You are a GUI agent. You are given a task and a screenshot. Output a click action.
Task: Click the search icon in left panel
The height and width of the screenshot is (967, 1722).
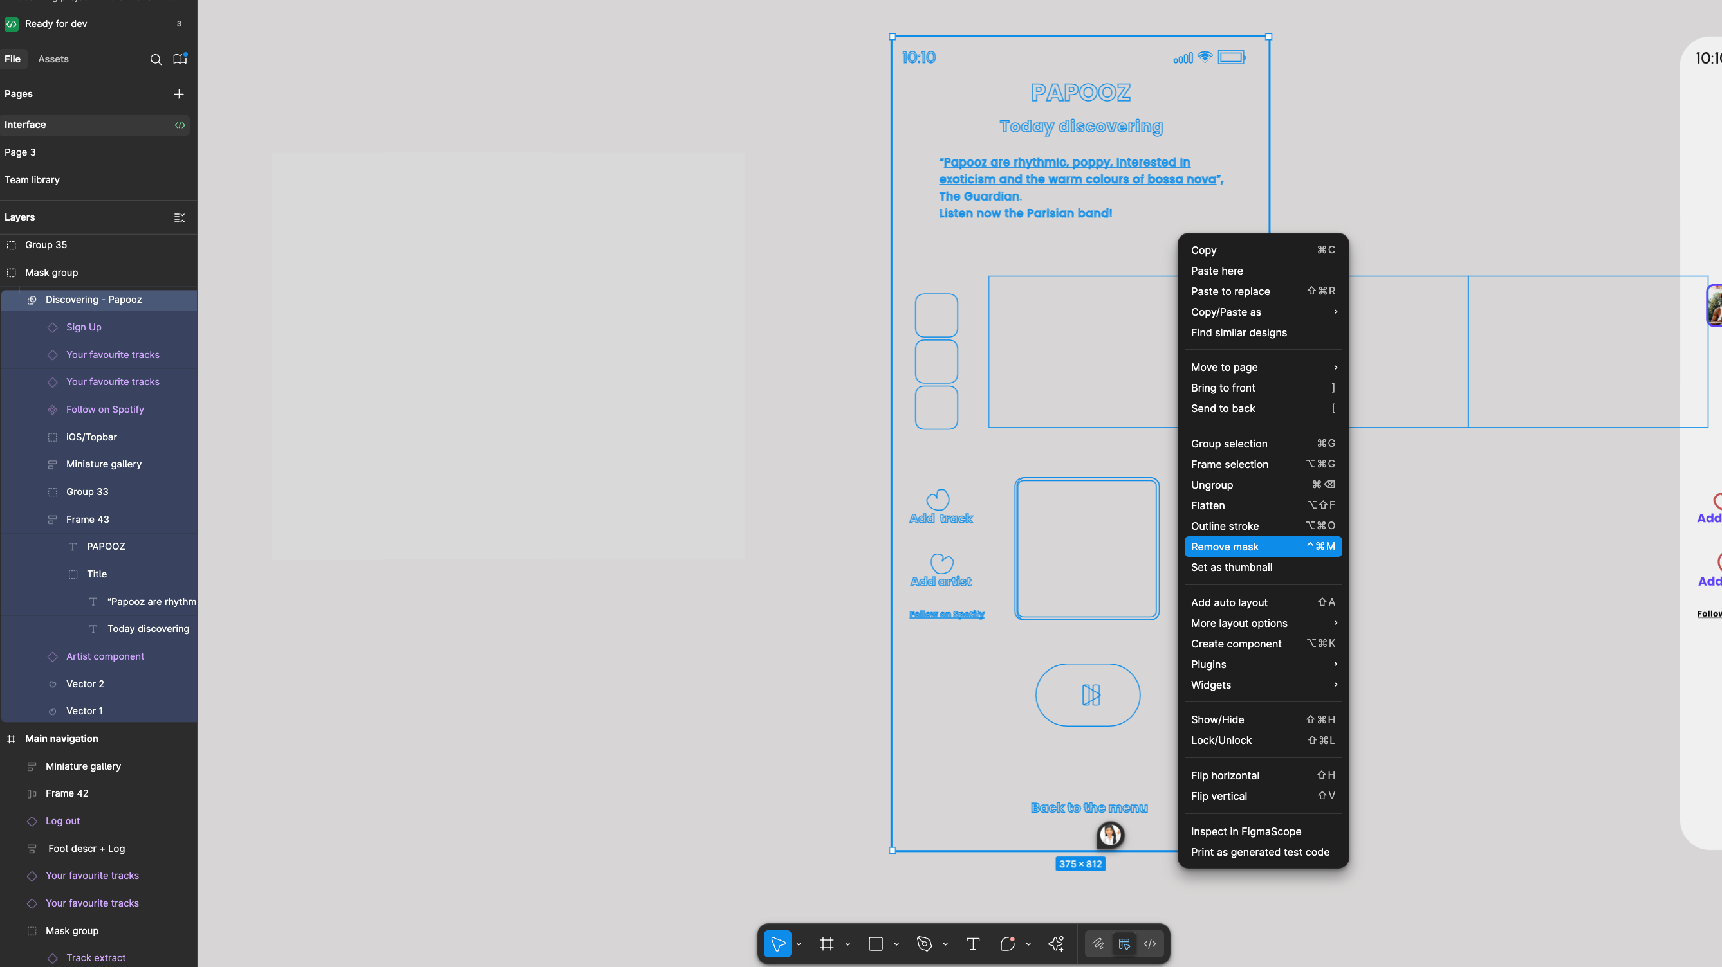(x=156, y=59)
